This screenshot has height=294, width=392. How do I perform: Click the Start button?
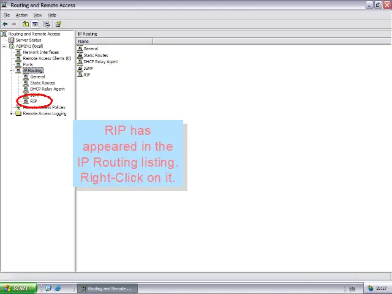click(18, 288)
